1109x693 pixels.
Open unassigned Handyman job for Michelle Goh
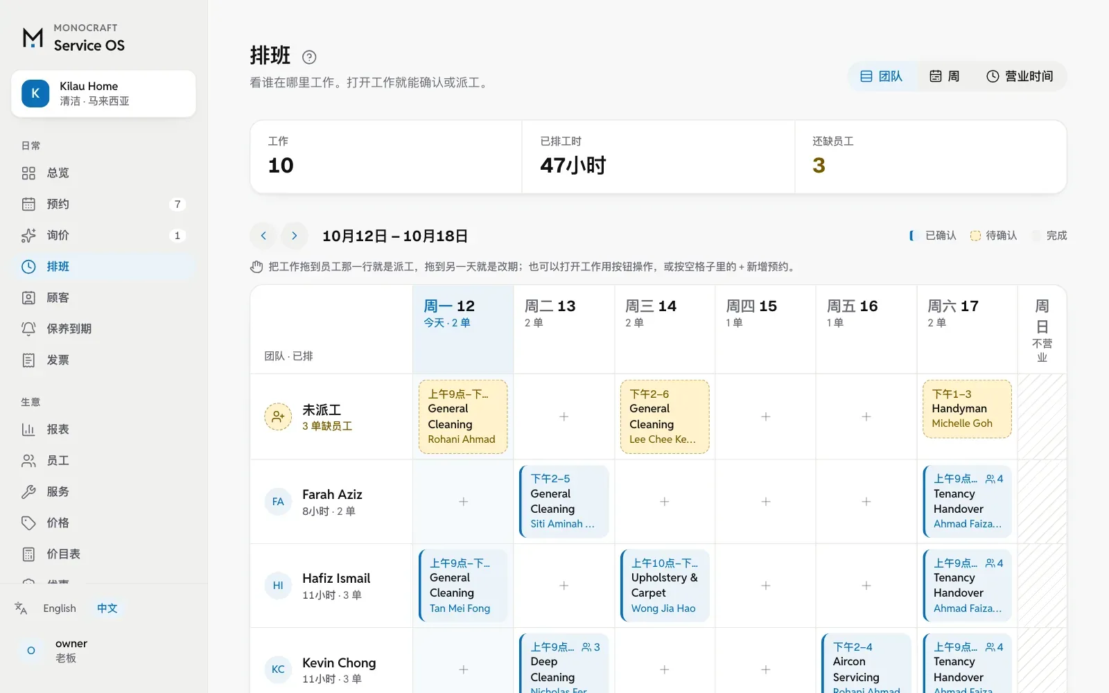[967, 409]
